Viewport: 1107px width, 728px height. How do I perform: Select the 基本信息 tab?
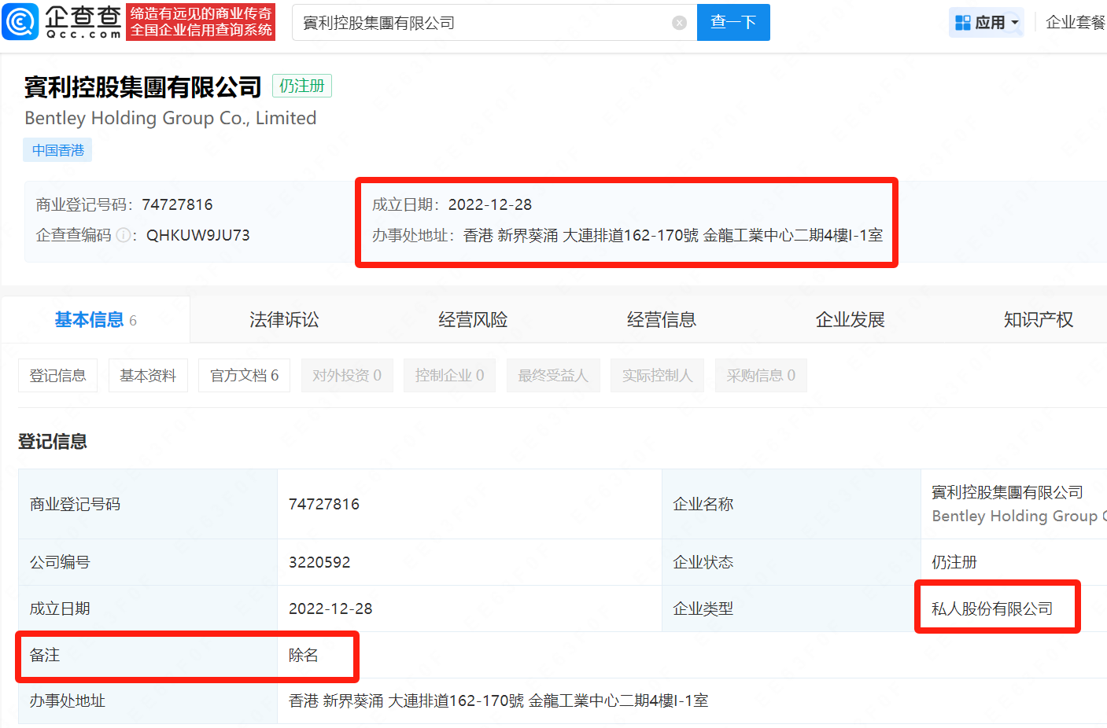(x=95, y=320)
